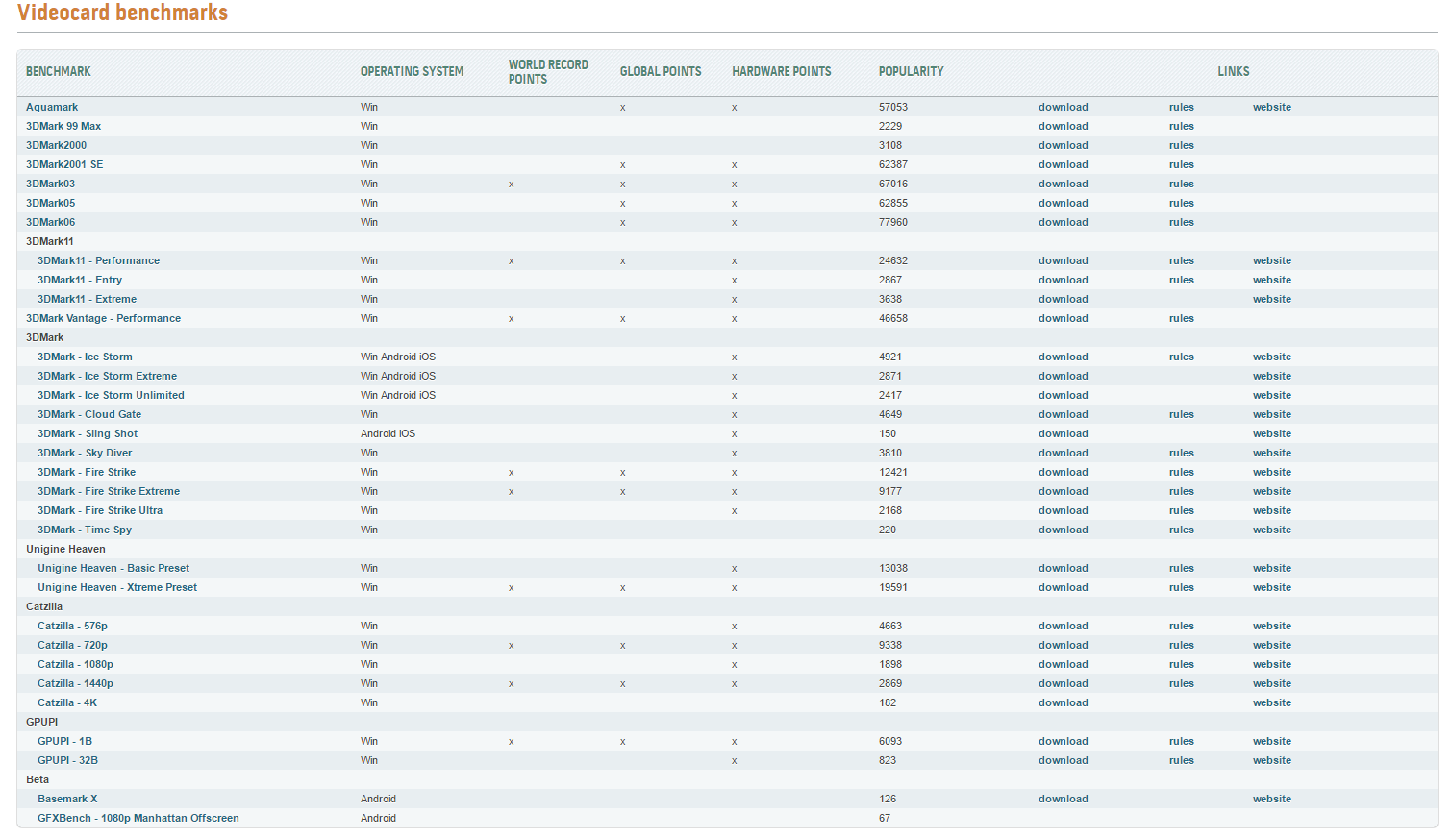Screen dimensions: 1452x838
Task: Open the Aquamark benchmark link
Action: coord(52,107)
